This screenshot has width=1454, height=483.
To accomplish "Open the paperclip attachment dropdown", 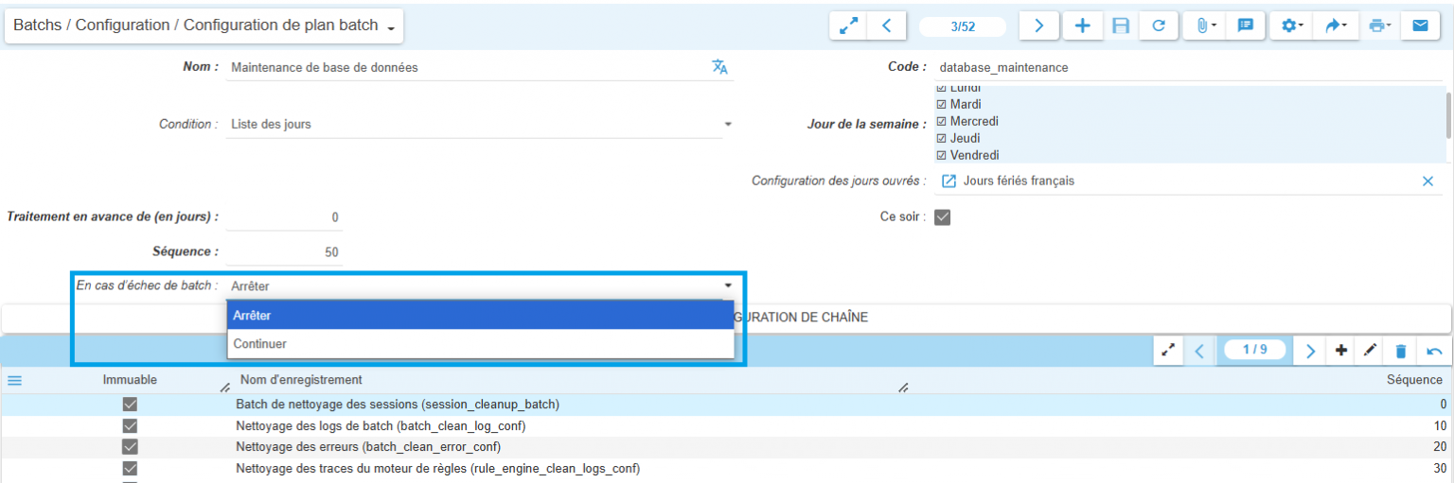I will coord(1203,26).
